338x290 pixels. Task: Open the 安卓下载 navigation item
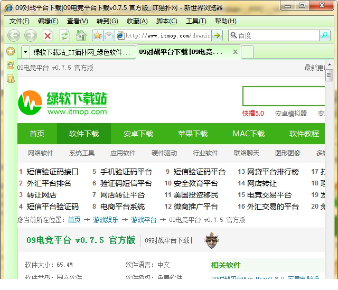coord(138,134)
